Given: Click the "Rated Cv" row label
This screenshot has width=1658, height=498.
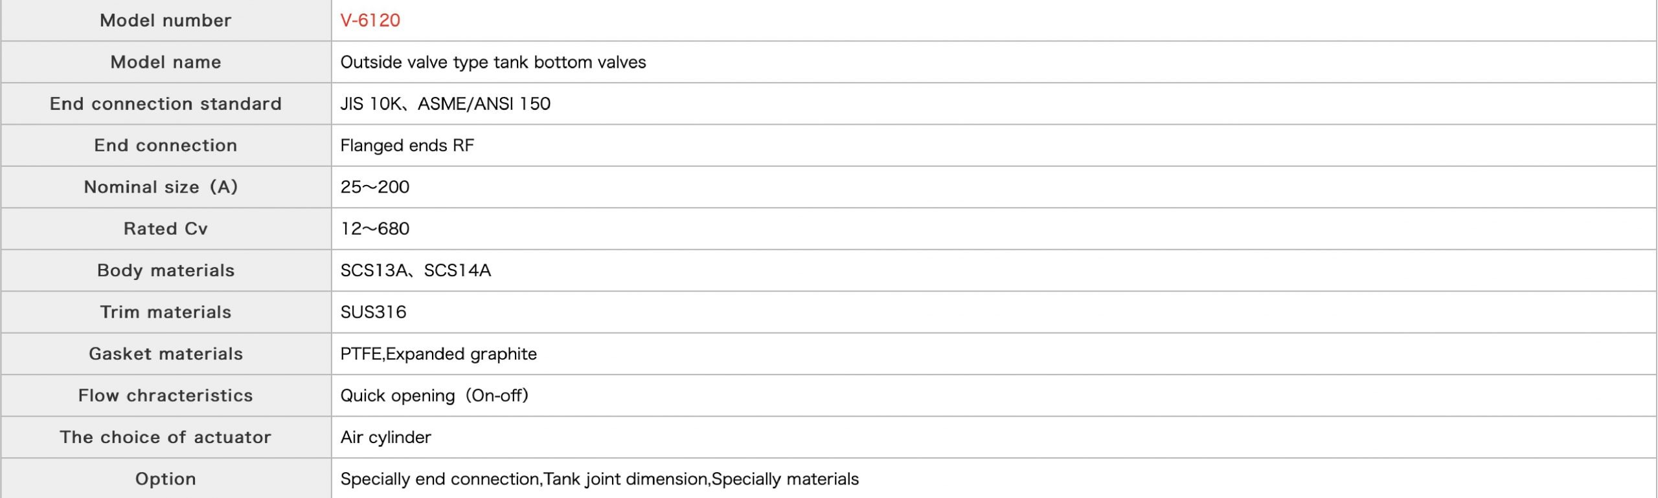Looking at the screenshot, I should [x=165, y=229].
